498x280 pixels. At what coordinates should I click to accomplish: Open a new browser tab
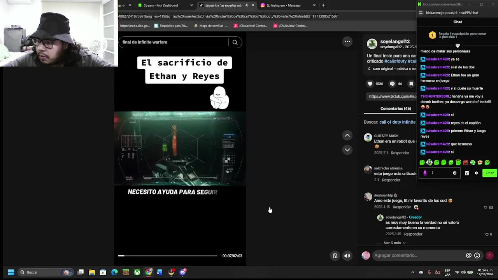click(324, 5)
